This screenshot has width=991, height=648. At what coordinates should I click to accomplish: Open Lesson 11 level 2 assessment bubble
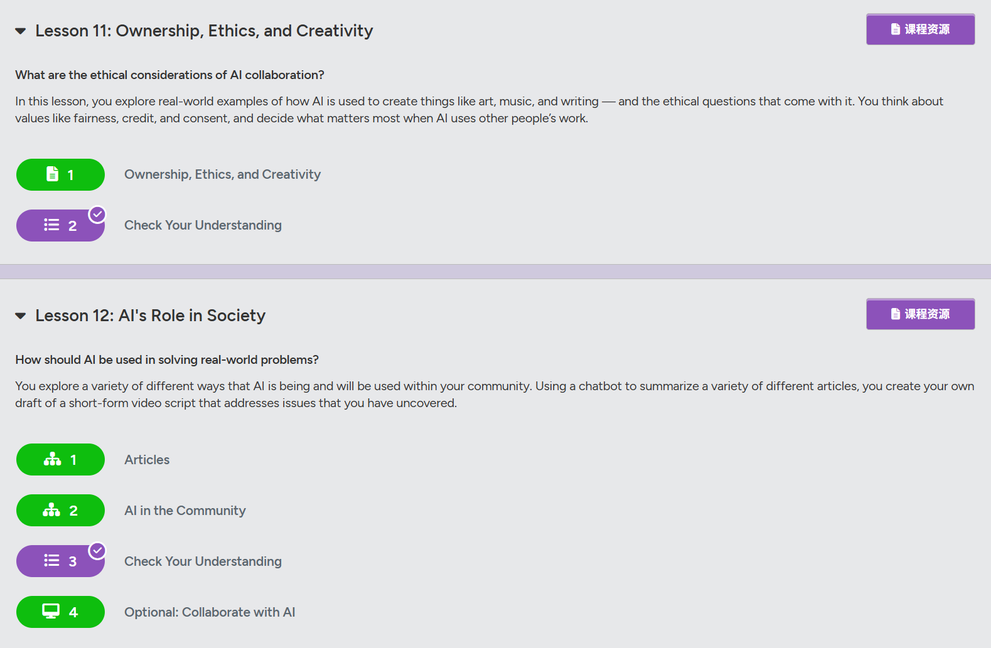60,225
